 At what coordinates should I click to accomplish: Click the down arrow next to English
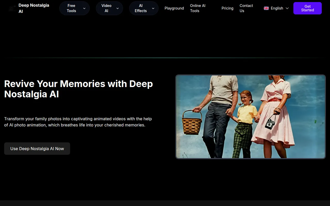287,8
